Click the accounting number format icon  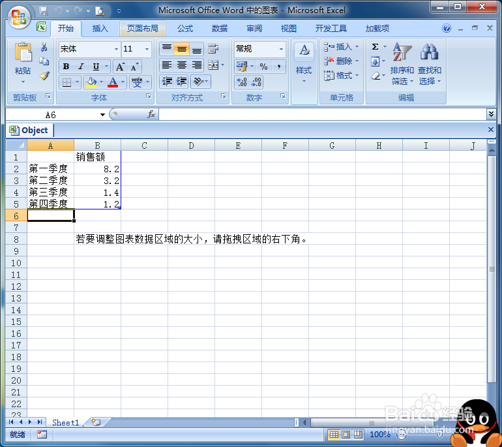coord(242,67)
